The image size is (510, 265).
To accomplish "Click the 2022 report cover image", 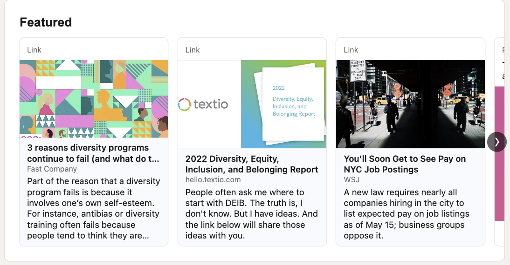I will 293,104.
